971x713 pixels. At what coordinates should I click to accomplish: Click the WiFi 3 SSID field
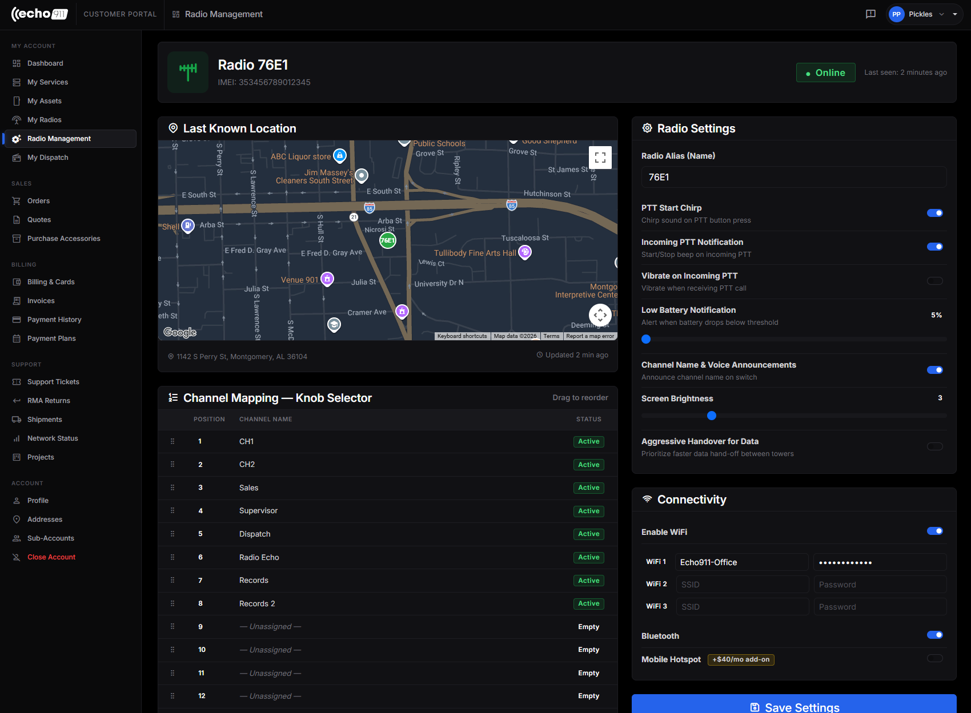point(742,607)
